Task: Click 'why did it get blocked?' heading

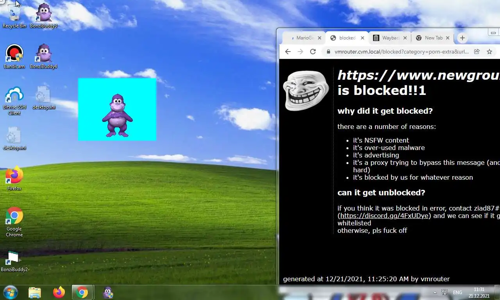Action: click(x=385, y=111)
